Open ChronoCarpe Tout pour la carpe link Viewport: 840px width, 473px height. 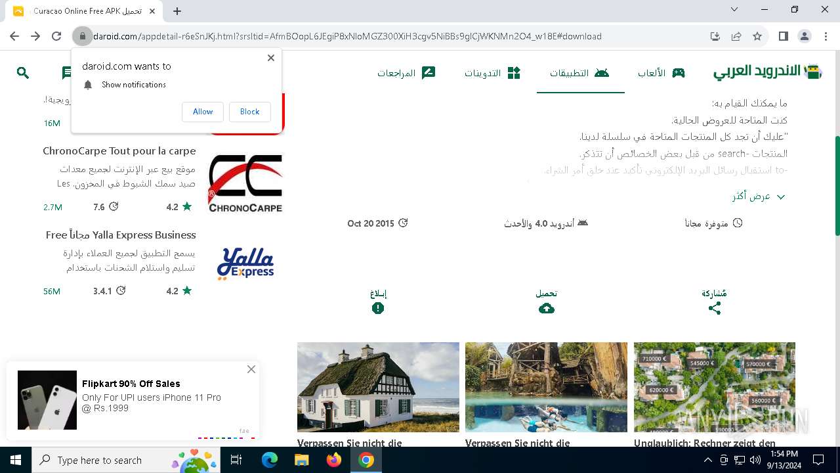[x=119, y=151]
